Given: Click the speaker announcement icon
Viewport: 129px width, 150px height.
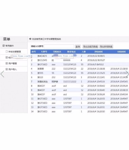Looking at the screenshot, I should pos(30,39).
